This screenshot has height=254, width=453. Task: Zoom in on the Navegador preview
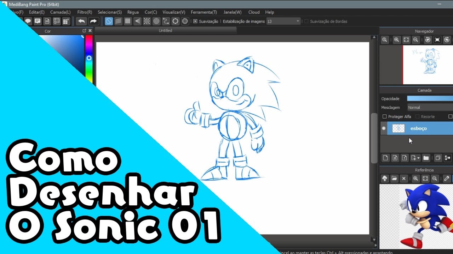[x=397, y=40]
